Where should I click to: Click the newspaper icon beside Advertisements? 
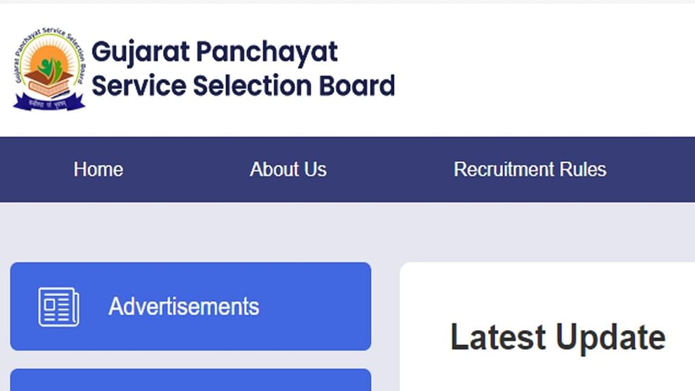(x=59, y=307)
